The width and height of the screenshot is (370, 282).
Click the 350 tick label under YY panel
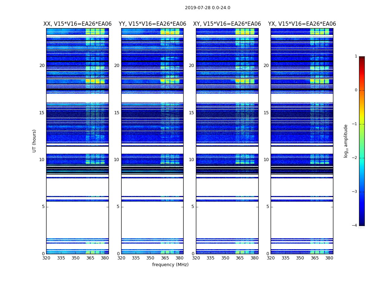point(150,258)
